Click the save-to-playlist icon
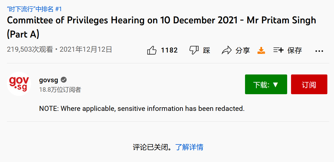 (279, 50)
